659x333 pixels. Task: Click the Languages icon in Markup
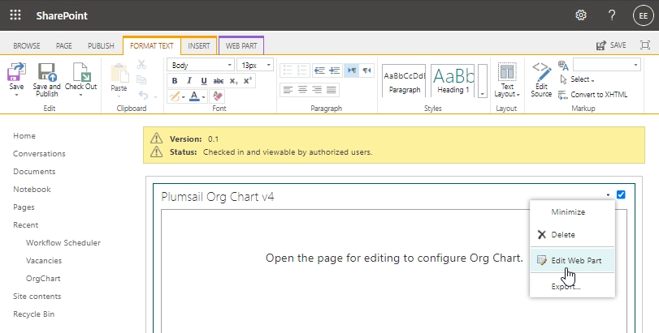tap(563, 66)
